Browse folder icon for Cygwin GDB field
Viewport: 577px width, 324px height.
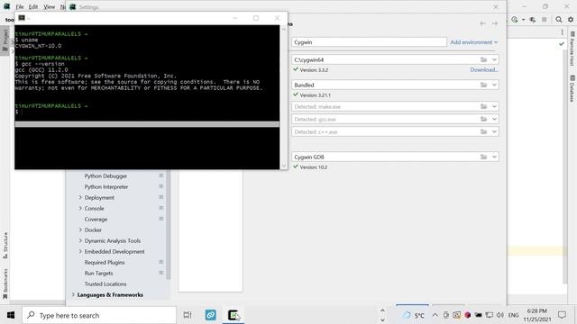point(483,157)
